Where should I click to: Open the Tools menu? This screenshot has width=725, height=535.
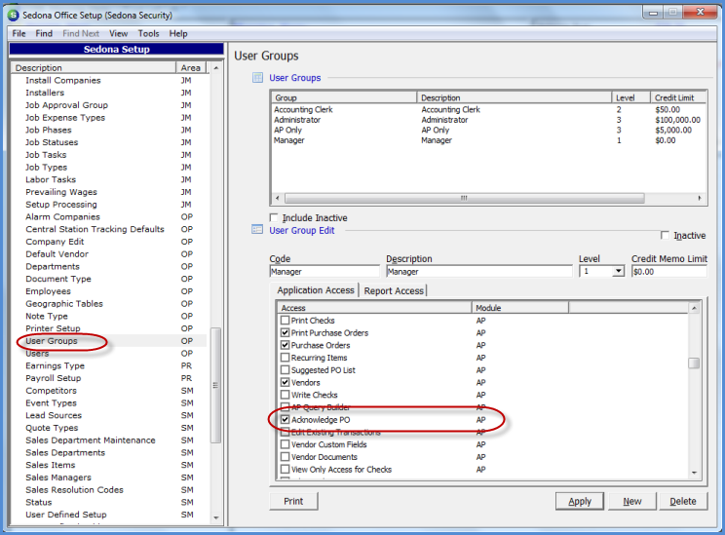coord(148,33)
